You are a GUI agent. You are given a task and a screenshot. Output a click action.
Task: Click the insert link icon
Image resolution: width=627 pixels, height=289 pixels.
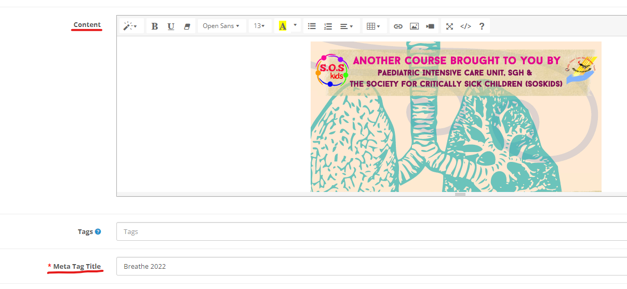398,26
